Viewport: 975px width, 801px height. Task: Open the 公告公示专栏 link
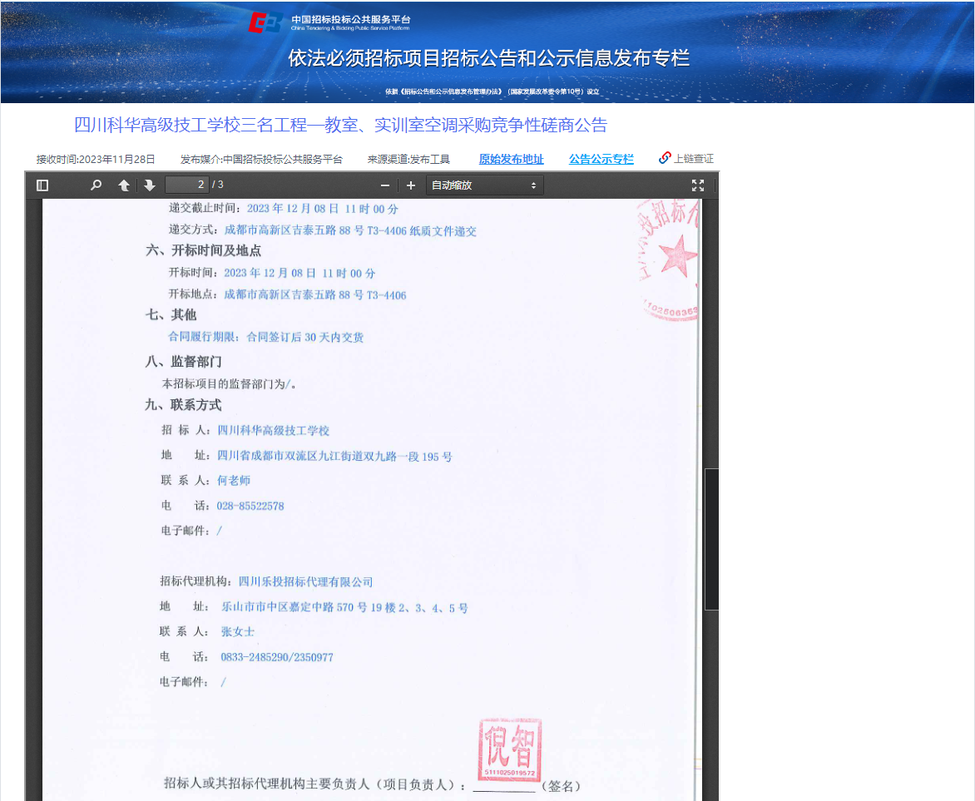601,159
